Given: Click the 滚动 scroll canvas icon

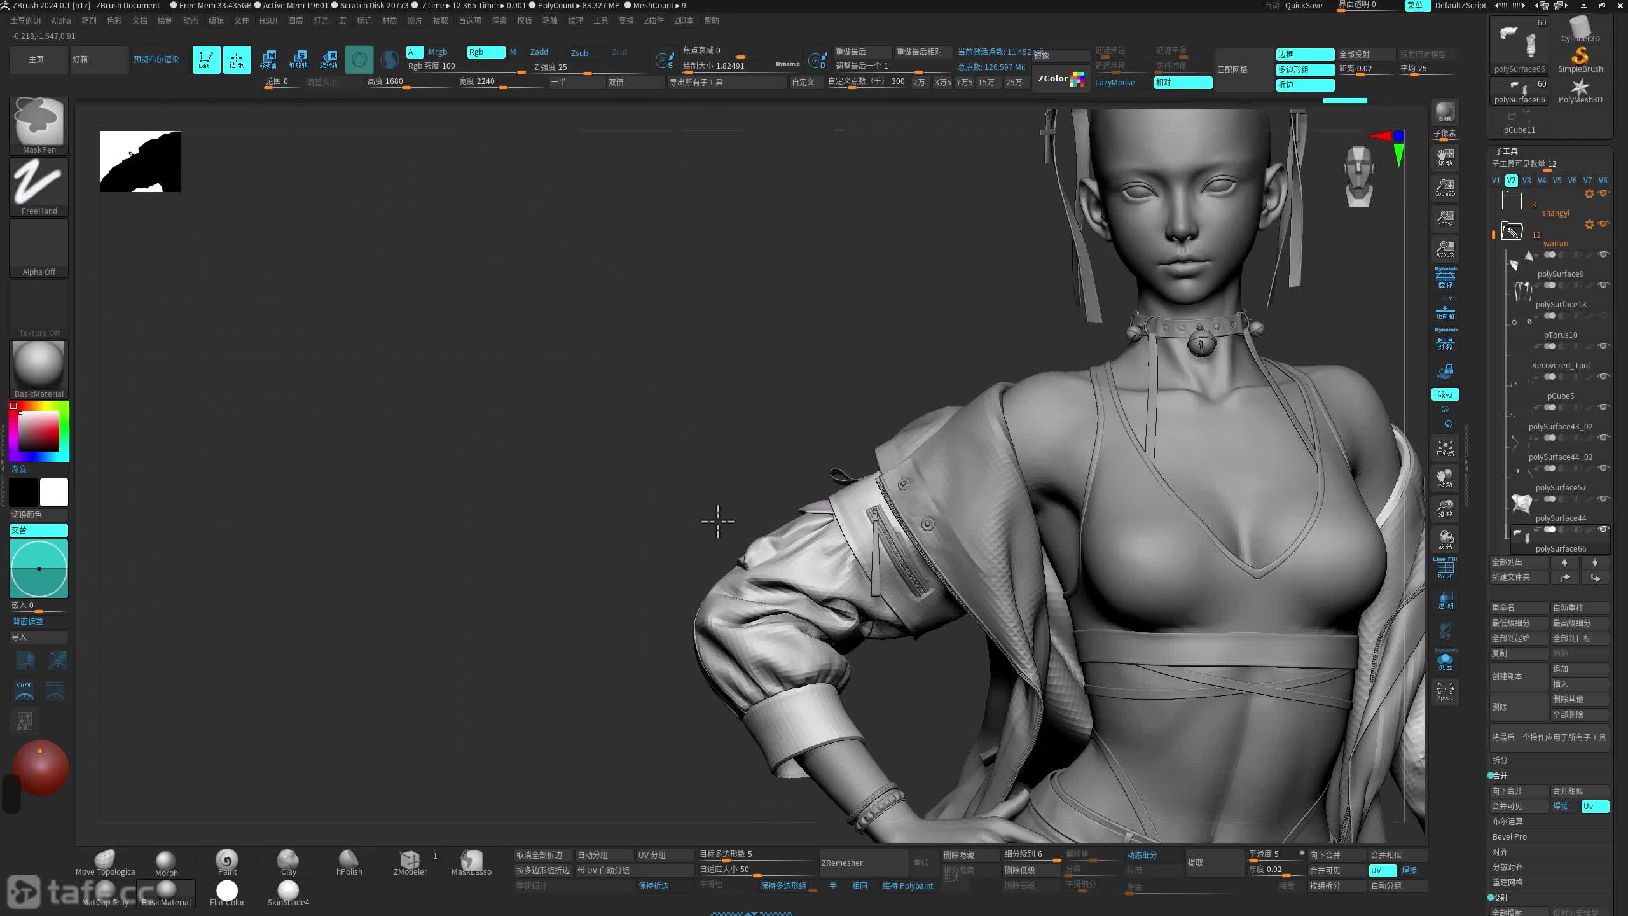Looking at the screenshot, I should pyautogui.click(x=1445, y=158).
